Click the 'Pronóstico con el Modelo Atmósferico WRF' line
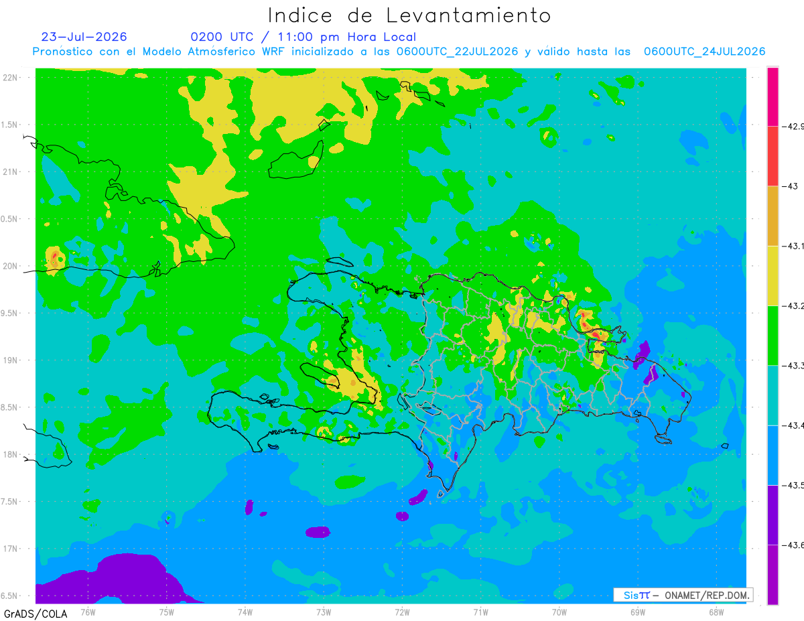The height and width of the screenshot is (621, 804). click(399, 52)
